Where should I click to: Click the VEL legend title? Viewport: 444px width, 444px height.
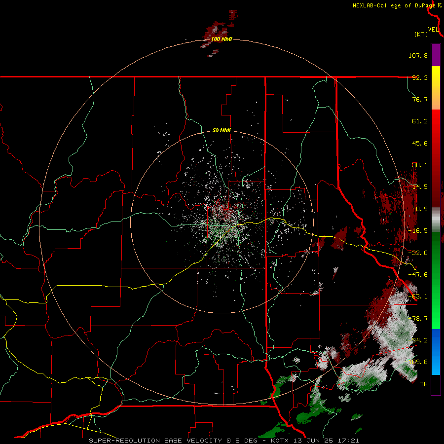[x=433, y=30]
